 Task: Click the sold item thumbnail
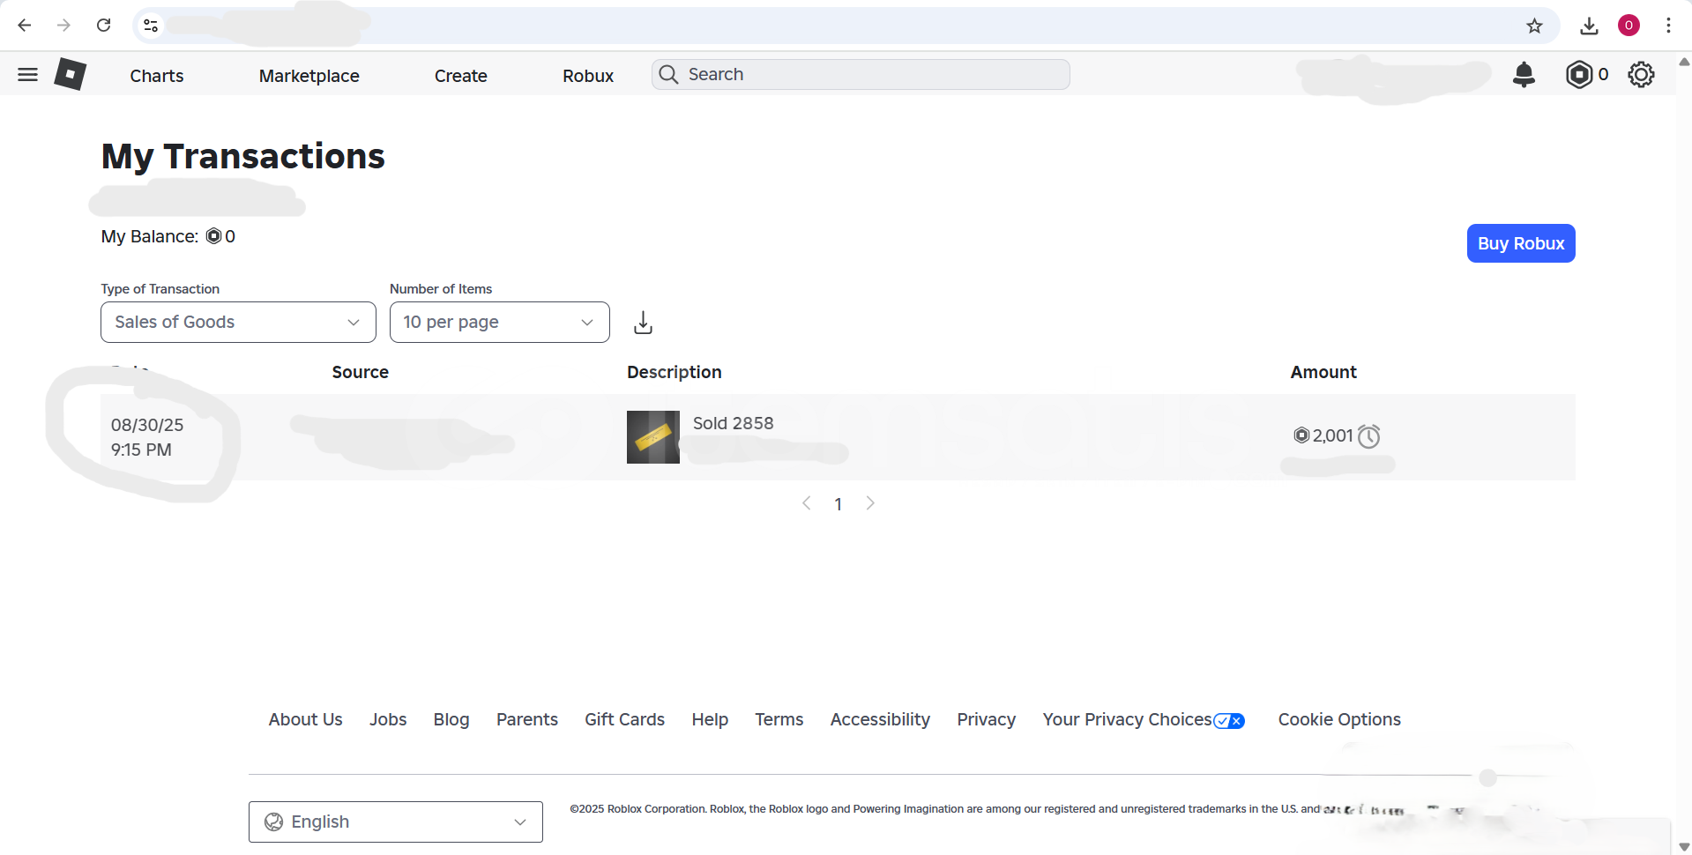pyautogui.click(x=653, y=437)
